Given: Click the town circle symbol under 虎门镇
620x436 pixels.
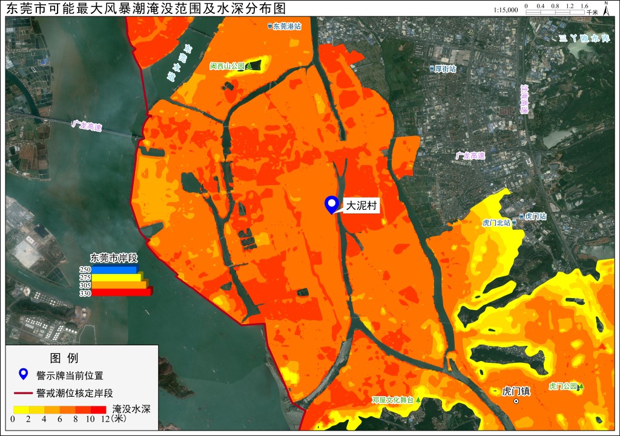Looking at the screenshot, I should (516, 402).
